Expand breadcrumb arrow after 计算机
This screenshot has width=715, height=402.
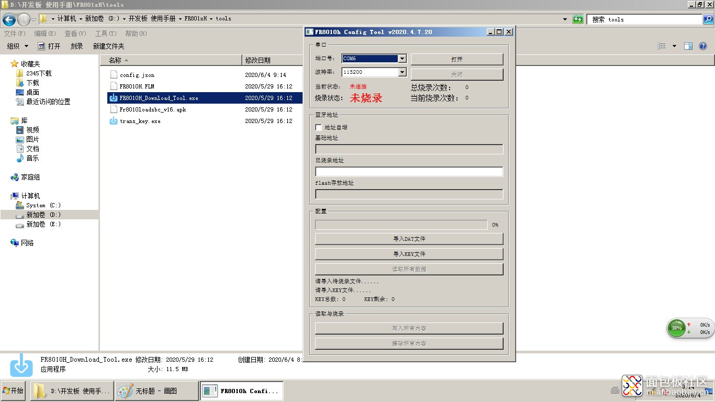[81, 19]
